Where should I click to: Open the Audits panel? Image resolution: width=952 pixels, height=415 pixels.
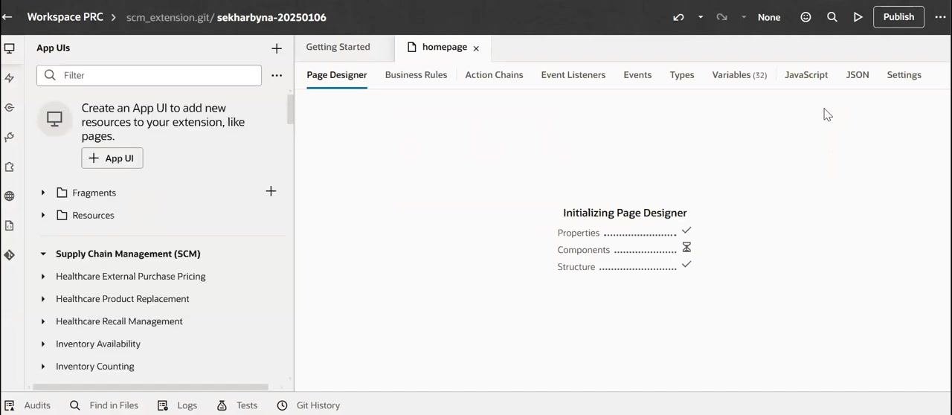coord(28,405)
